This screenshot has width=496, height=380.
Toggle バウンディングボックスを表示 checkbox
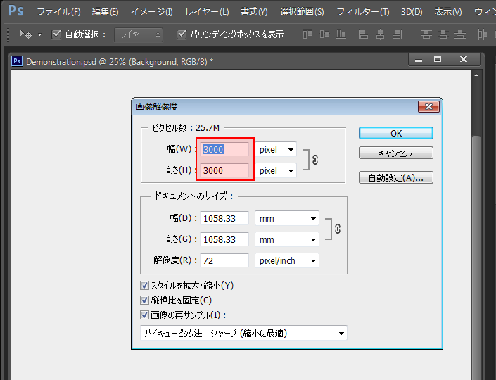tap(182, 34)
